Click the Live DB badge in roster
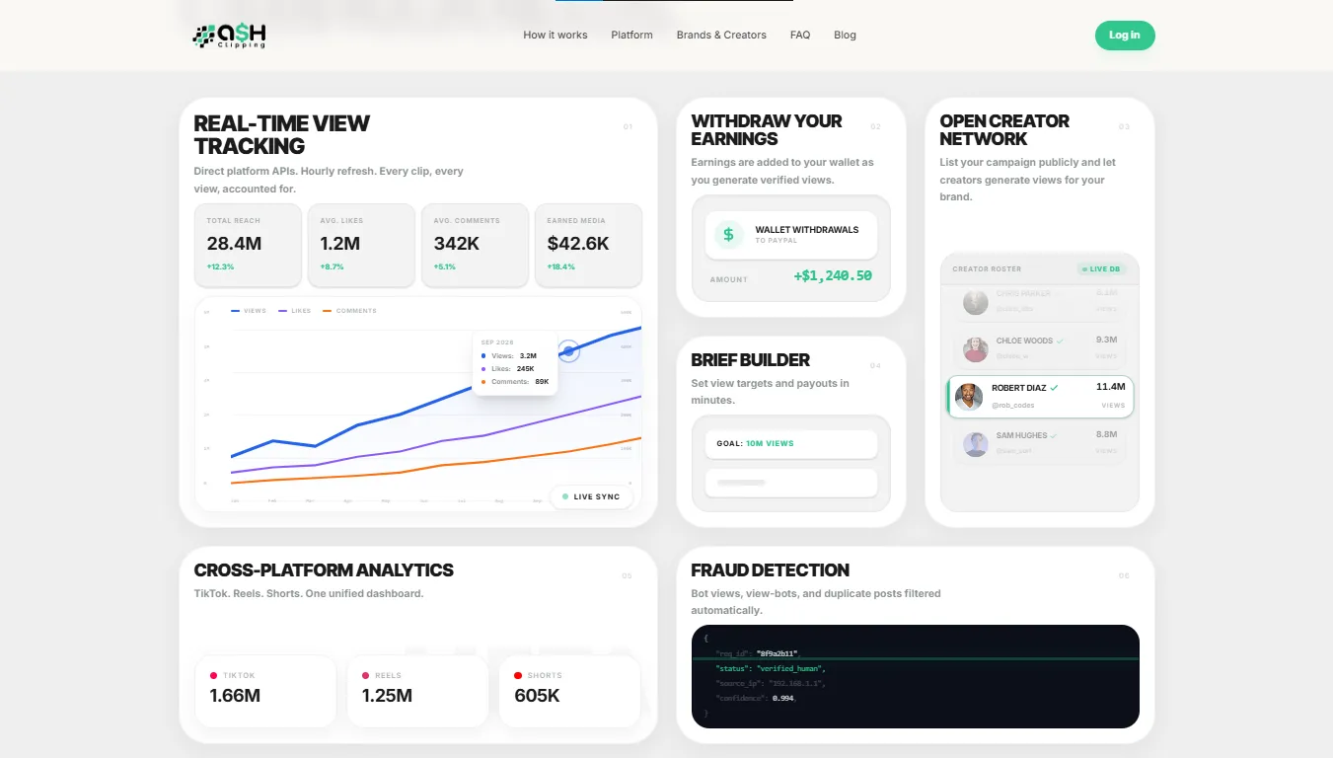Screen dimensions: 1333x758 click(x=1101, y=268)
